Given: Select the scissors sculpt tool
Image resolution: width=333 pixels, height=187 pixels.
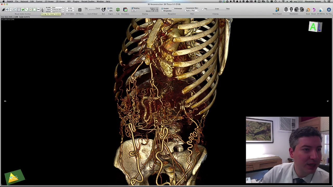Looking at the screenshot, I should point(38,10).
